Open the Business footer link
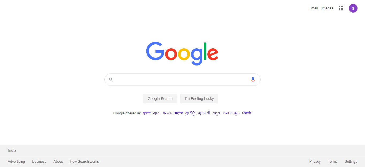This screenshot has height=167, width=365. pos(39,162)
